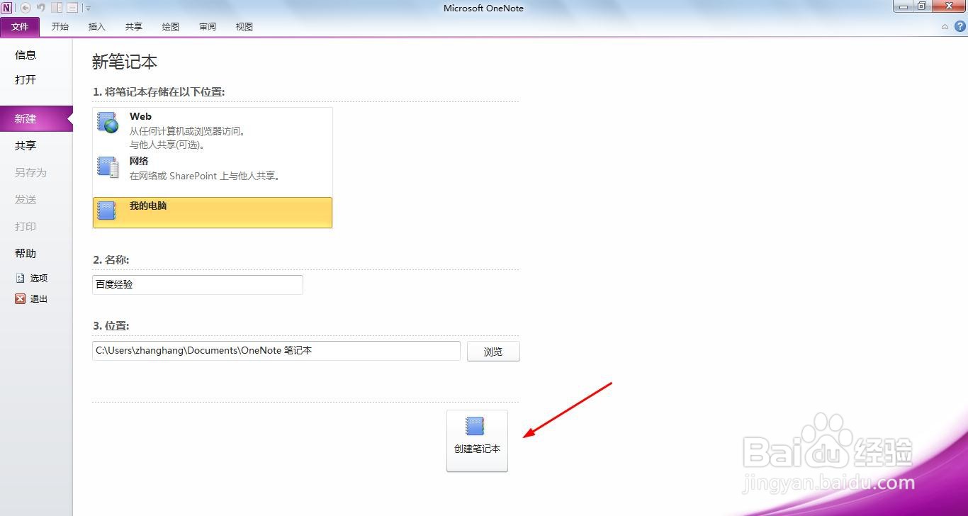Click the location path input field

[276, 350]
